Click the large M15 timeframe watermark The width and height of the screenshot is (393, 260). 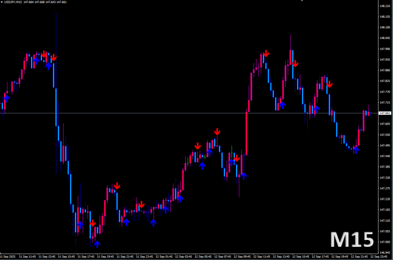click(352, 239)
